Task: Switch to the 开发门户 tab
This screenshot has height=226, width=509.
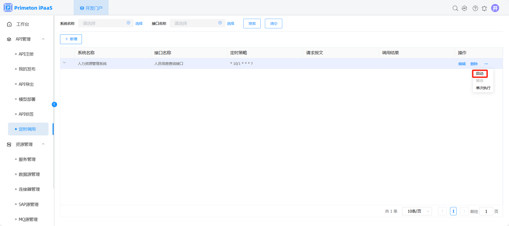Action: [x=91, y=8]
